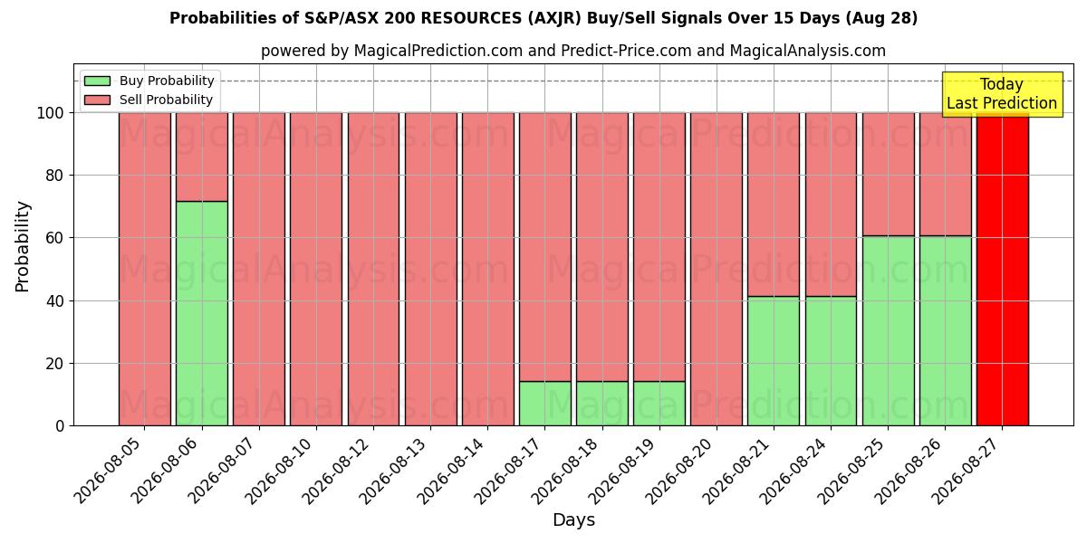Click the red sell bar for 2026-08-10

(316, 269)
